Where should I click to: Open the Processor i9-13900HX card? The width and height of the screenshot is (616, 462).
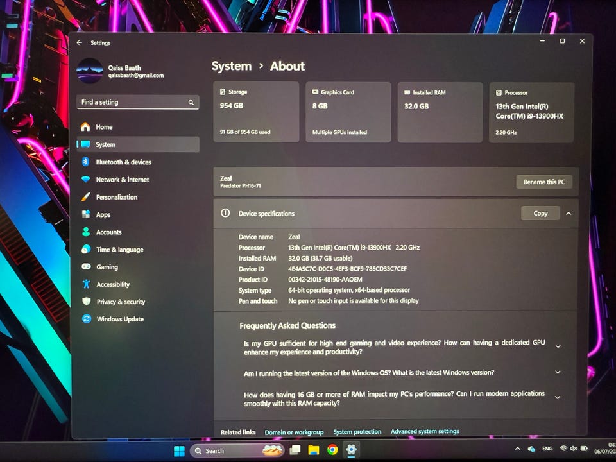[x=531, y=113]
